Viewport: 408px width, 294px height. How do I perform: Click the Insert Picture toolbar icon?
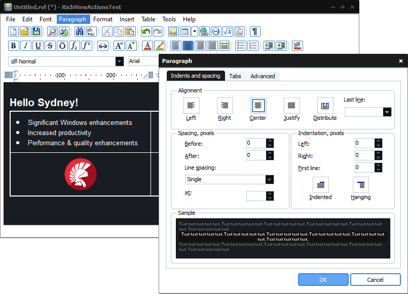tap(174, 31)
